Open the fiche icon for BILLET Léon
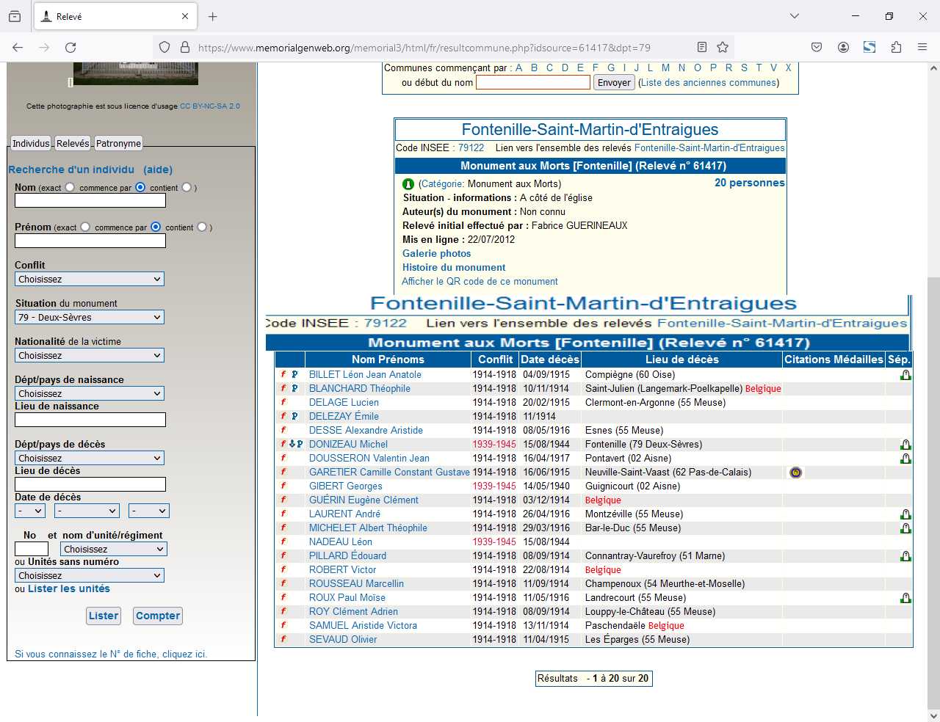 (283, 374)
